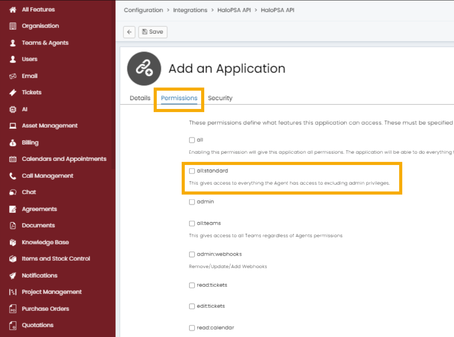Click the Notifications icon in sidebar
The height and width of the screenshot is (337, 454).
(x=13, y=276)
